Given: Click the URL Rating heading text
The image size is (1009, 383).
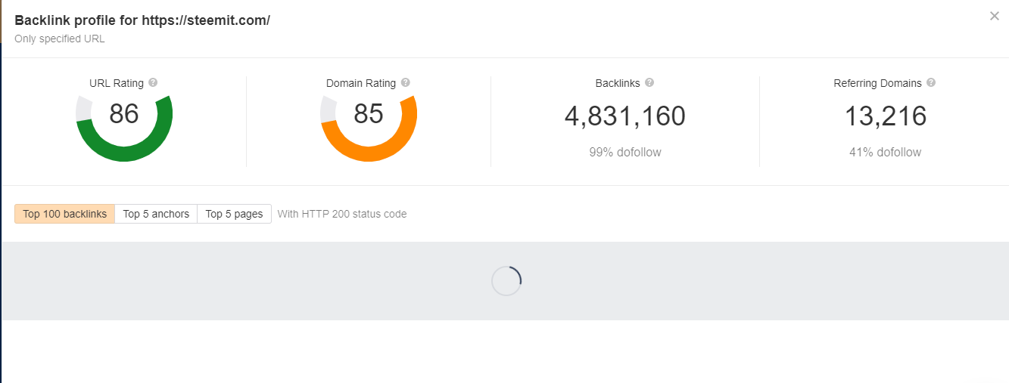Looking at the screenshot, I should click(x=117, y=83).
